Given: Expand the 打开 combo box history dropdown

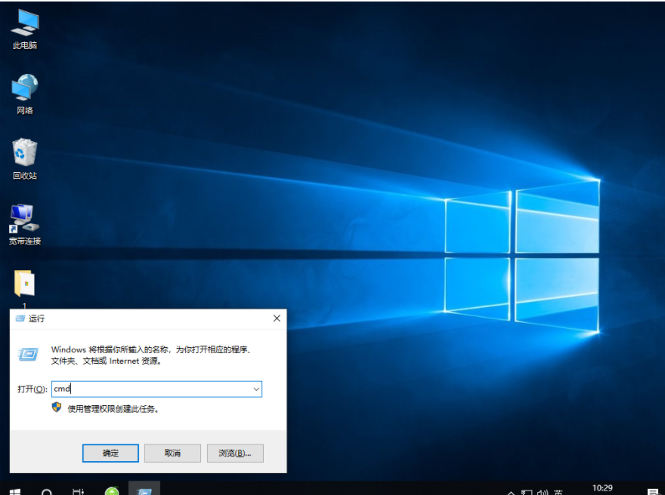Looking at the screenshot, I should point(256,389).
